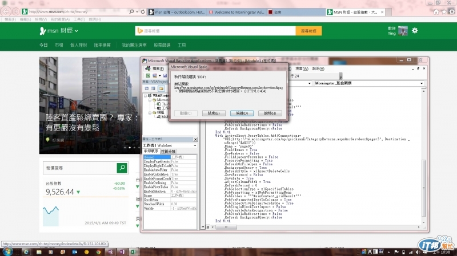Click the Ting user profile picture

pyautogui.click(x=403, y=31)
